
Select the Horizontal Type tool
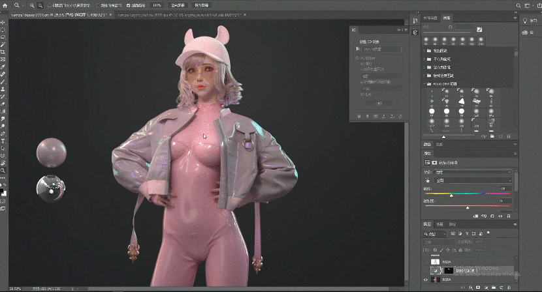click(x=3, y=141)
